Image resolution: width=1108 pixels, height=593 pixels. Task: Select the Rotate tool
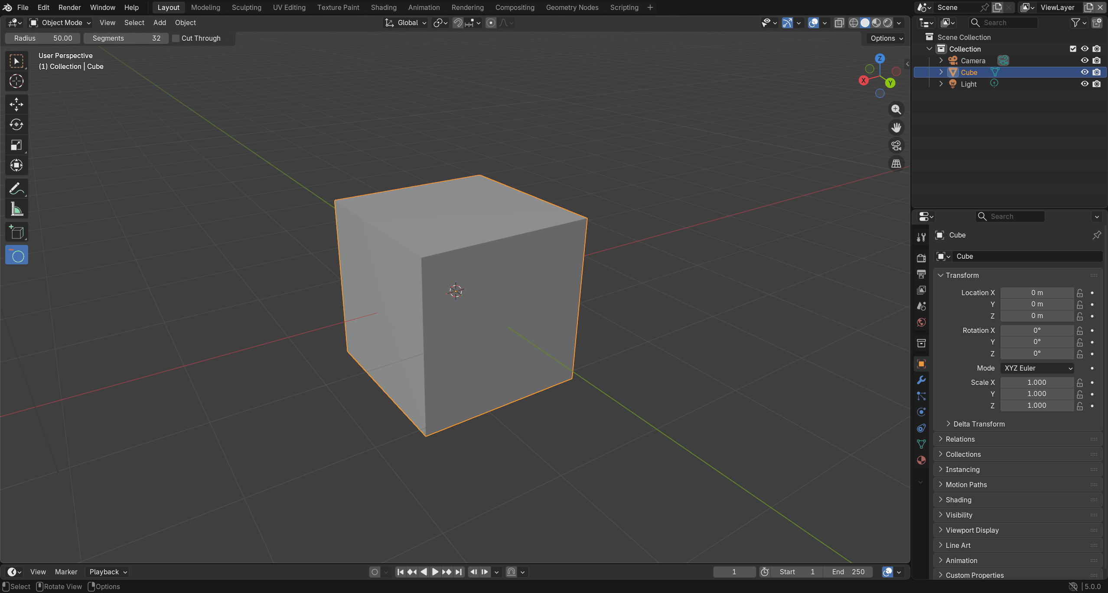tap(16, 124)
